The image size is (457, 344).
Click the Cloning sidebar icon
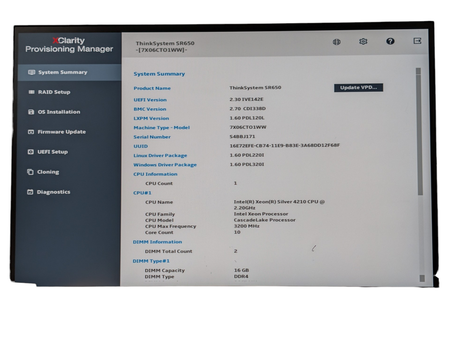coord(30,172)
